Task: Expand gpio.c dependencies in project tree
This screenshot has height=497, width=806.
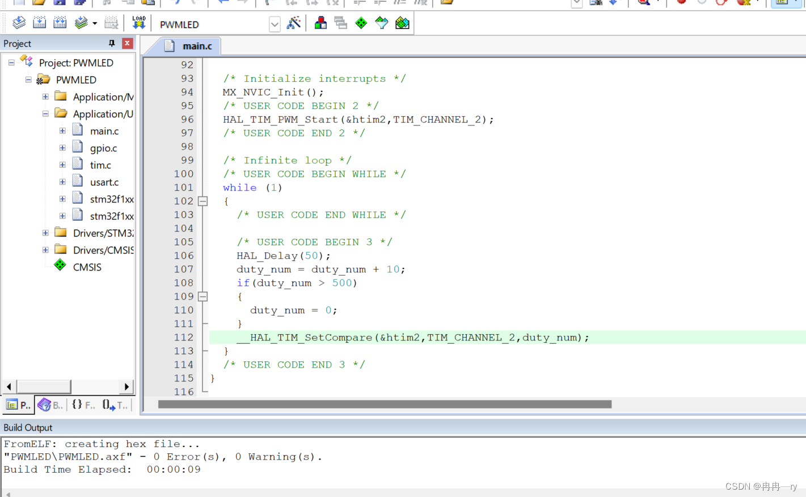Action: [x=62, y=148]
